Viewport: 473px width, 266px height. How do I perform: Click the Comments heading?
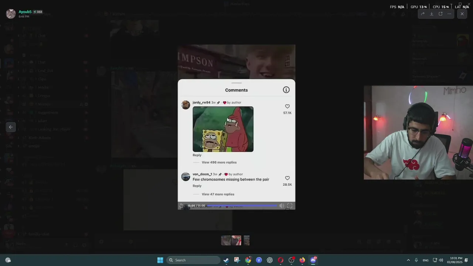click(x=236, y=90)
